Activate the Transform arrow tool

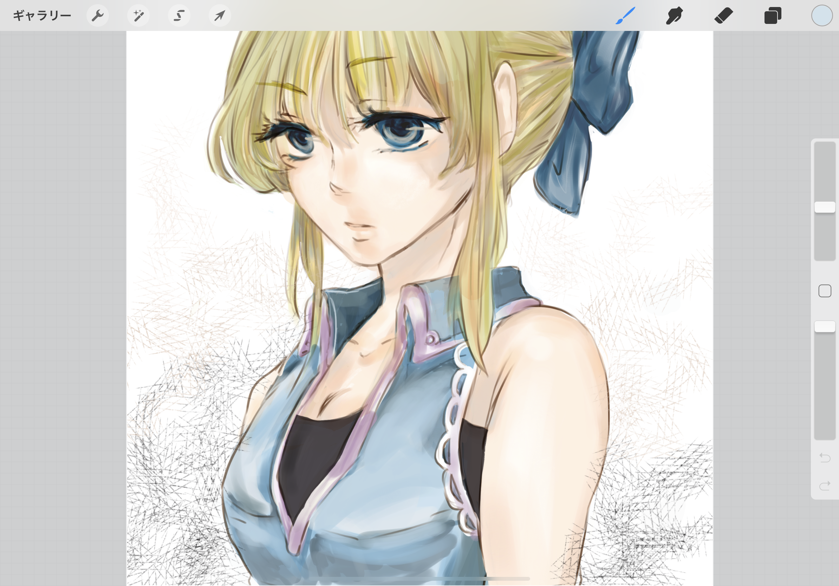[220, 16]
